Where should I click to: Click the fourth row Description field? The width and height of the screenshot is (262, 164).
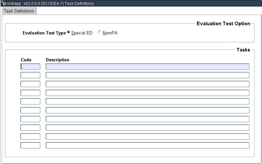point(147,93)
